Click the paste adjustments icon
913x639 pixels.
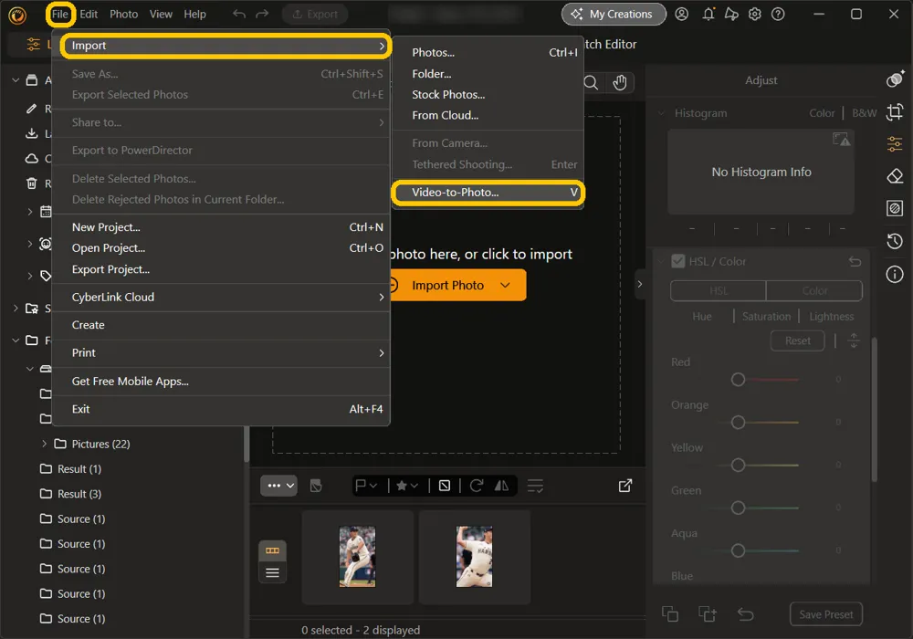pyautogui.click(x=708, y=614)
